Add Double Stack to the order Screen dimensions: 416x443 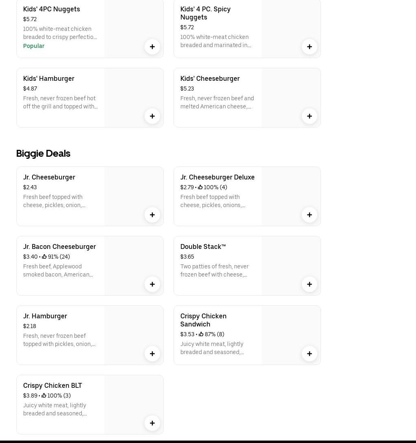(x=310, y=284)
